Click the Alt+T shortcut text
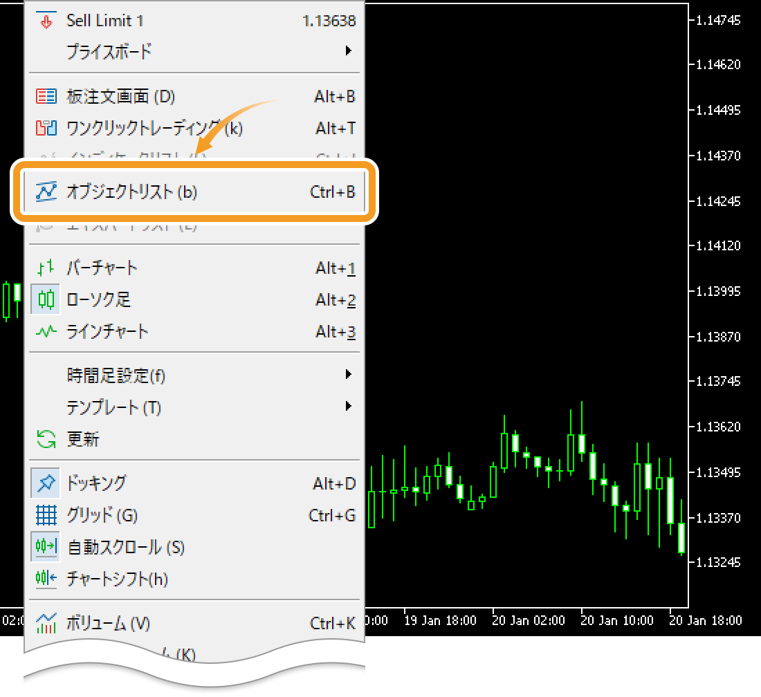This screenshot has width=761, height=697. (x=336, y=129)
